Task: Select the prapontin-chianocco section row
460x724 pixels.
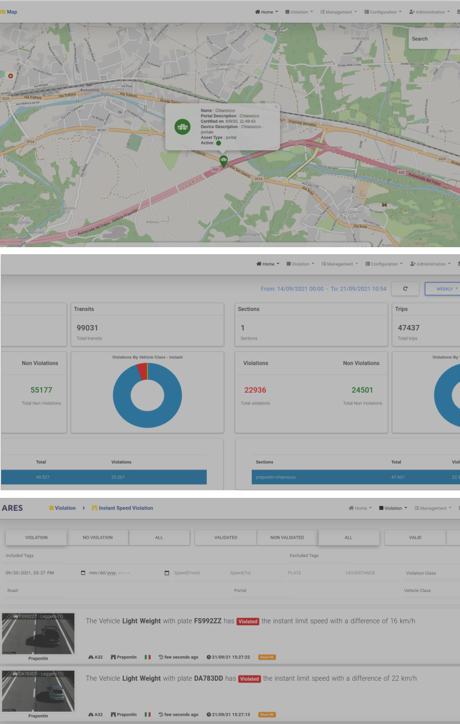Action: click(356, 477)
